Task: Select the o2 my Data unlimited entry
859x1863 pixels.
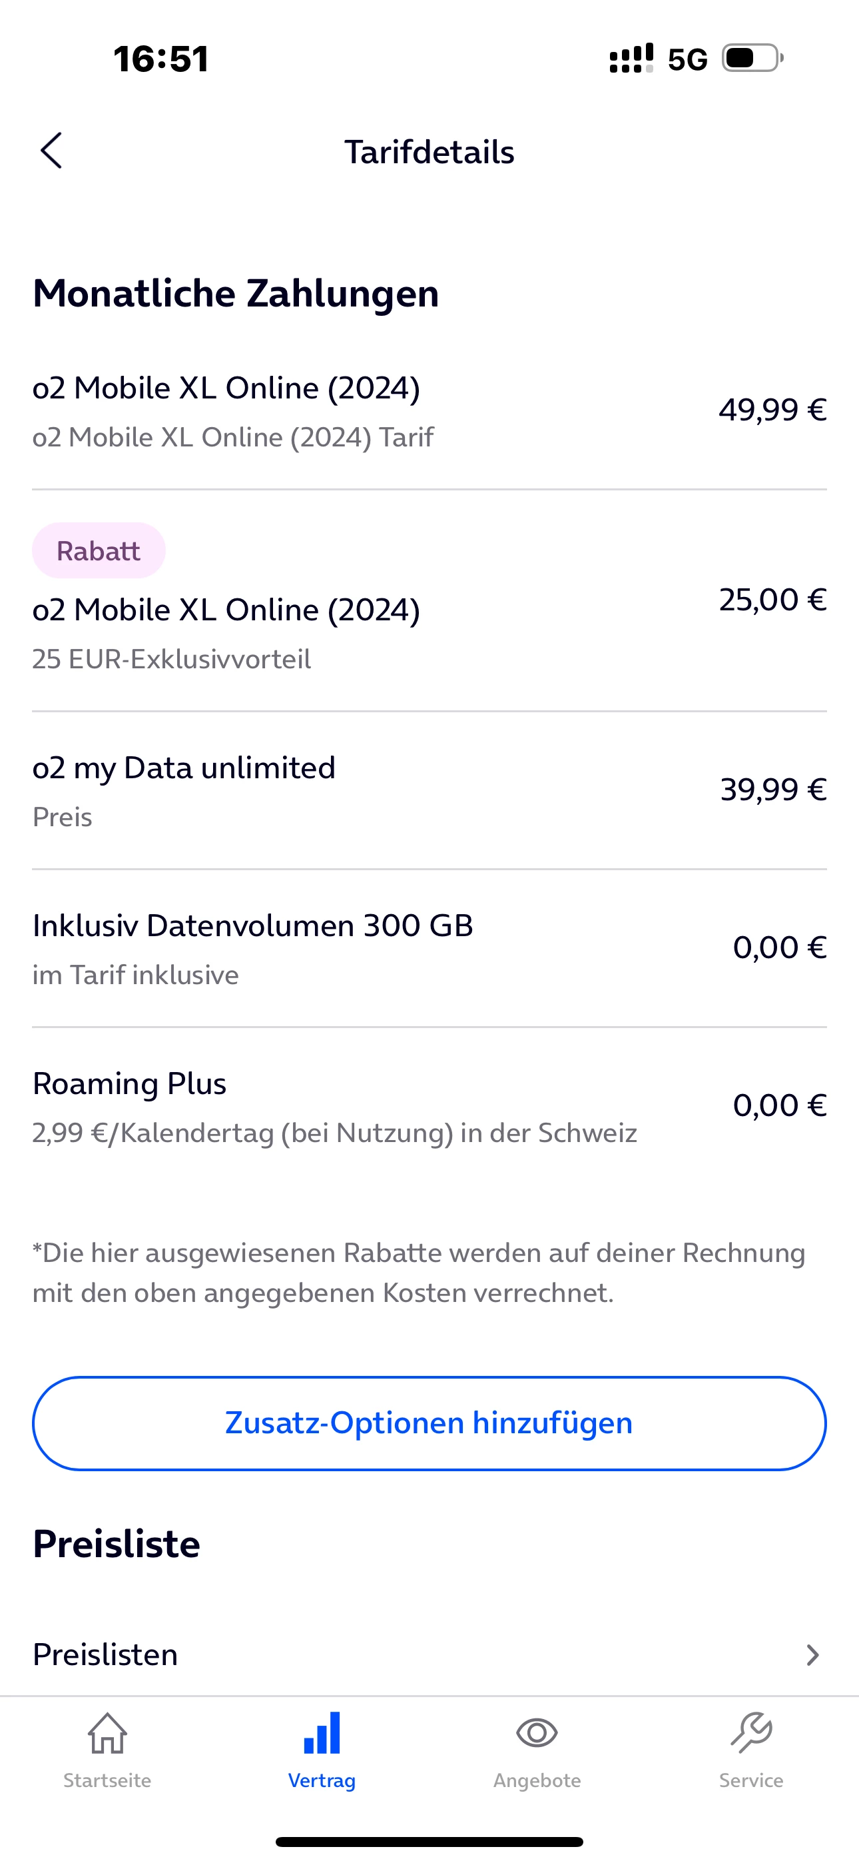Action: pyautogui.click(x=184, y=768)
